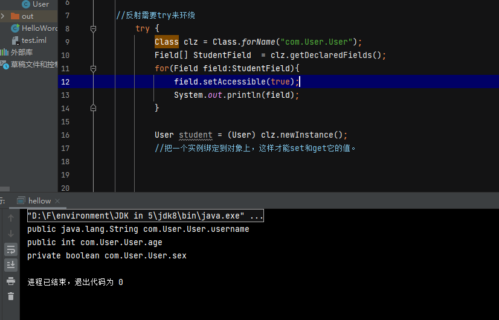Click fold end marker on line 14
The width and height of the screenshot is (499, 320).
[93, 108]
